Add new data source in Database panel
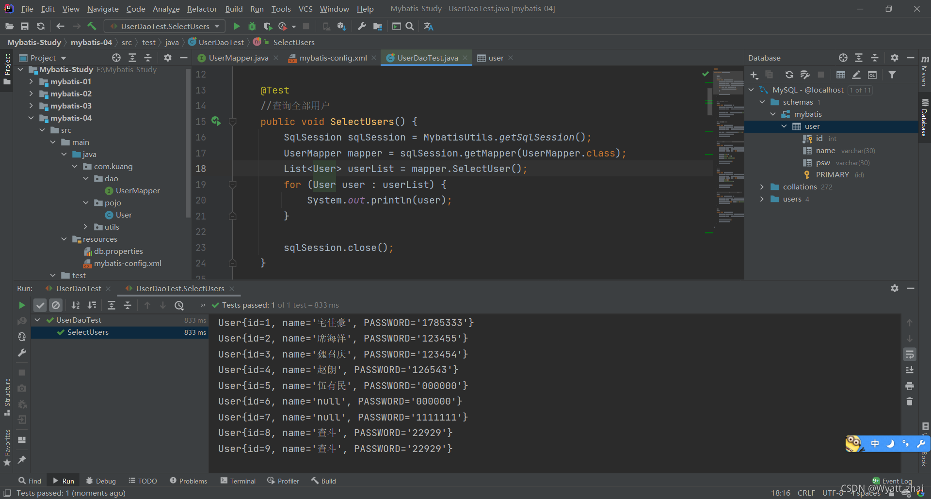 (x=754, y=75)
